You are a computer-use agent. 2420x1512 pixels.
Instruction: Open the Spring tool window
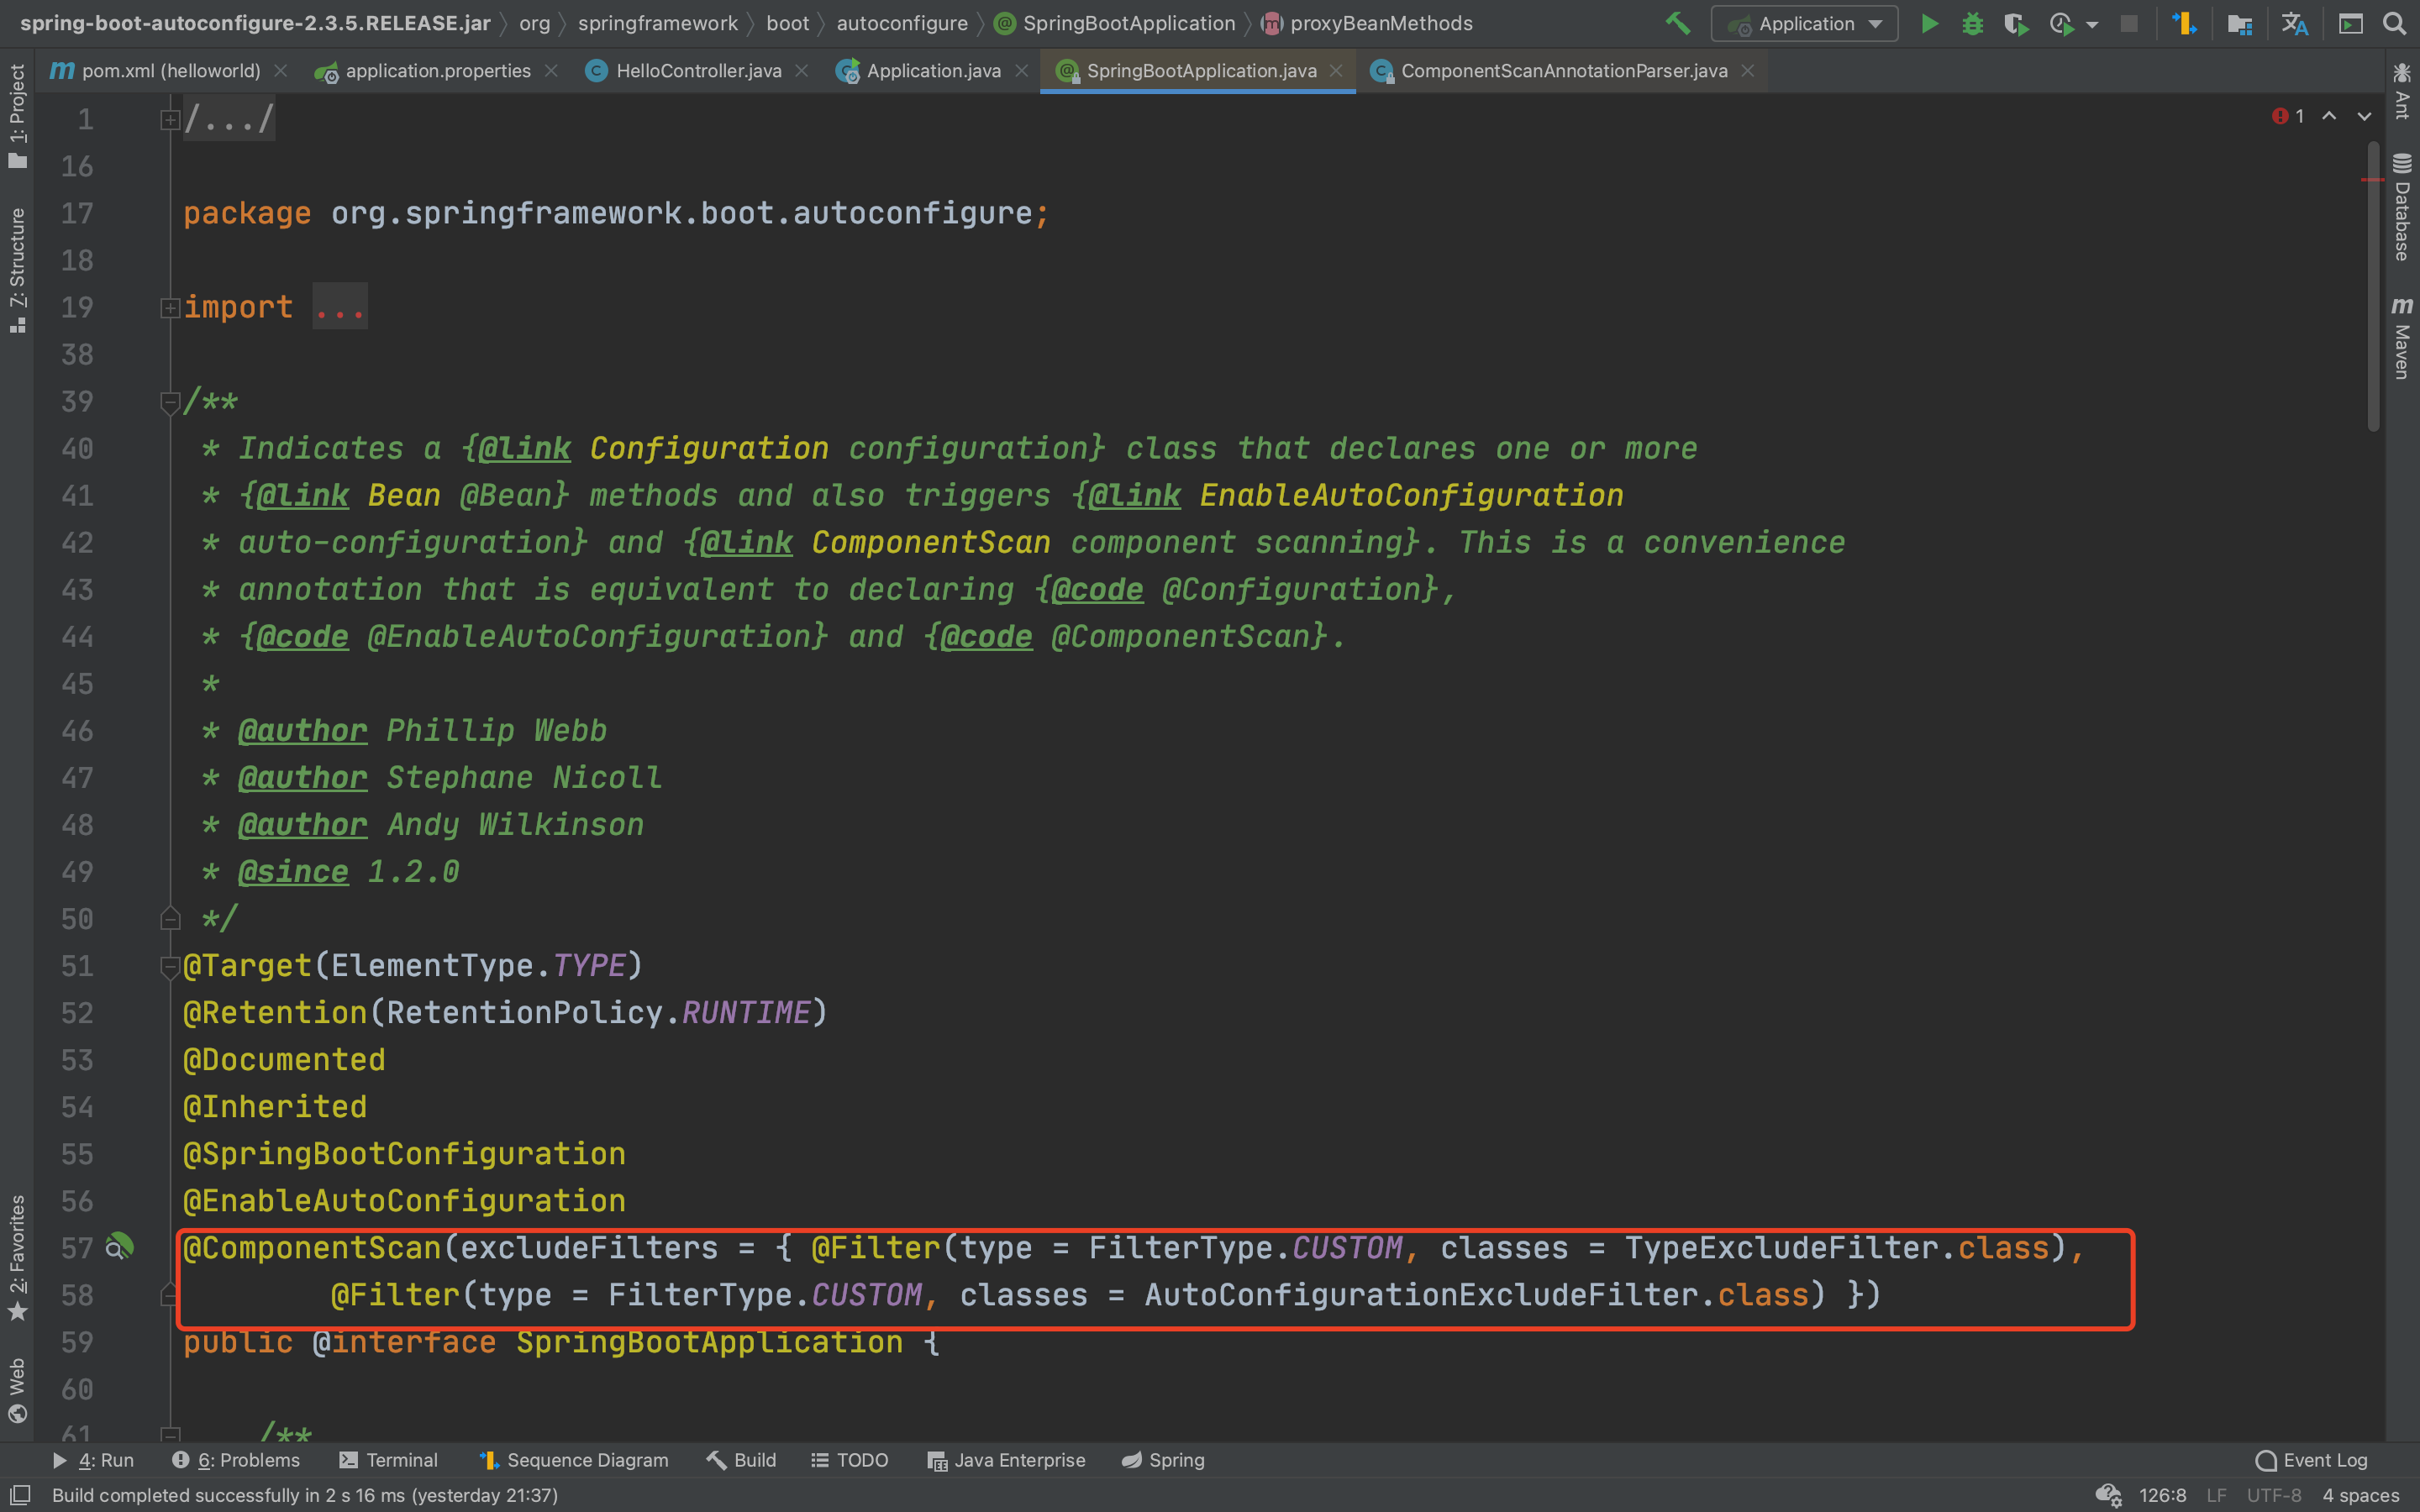1162,1460
